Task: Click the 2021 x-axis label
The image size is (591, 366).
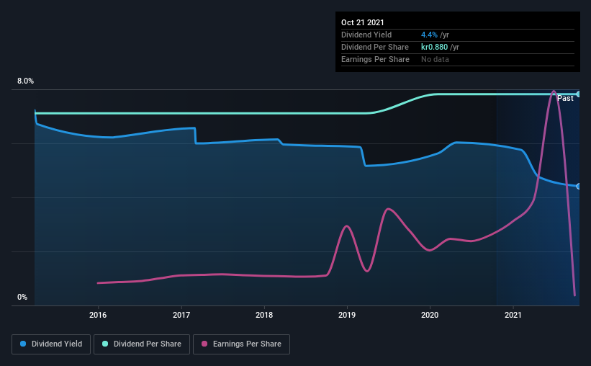Action: click(x=513, y=315)
